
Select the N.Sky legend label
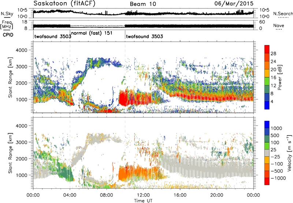tap(7, 14)
